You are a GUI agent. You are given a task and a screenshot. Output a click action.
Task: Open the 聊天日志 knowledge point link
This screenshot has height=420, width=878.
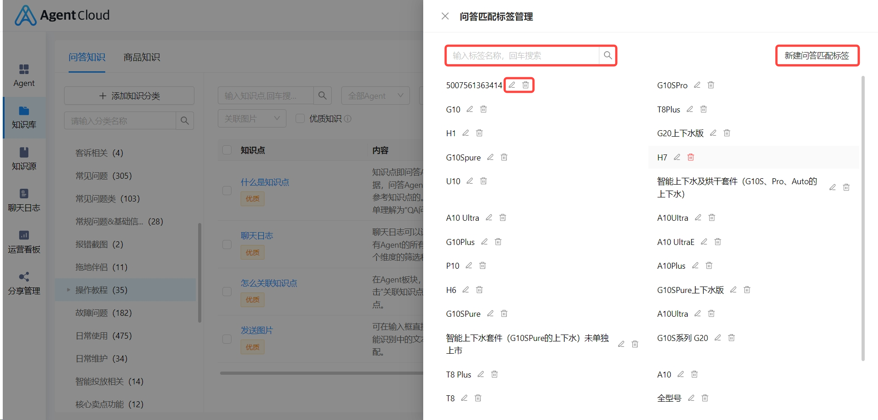click(x=257, y=235)
